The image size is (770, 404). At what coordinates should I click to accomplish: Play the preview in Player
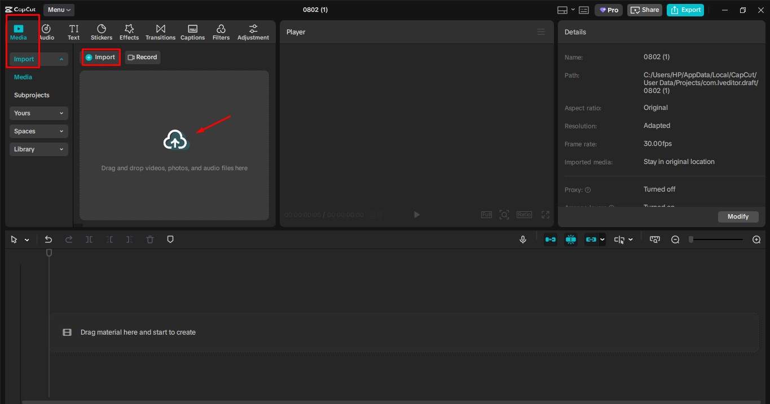pos(417,215)
